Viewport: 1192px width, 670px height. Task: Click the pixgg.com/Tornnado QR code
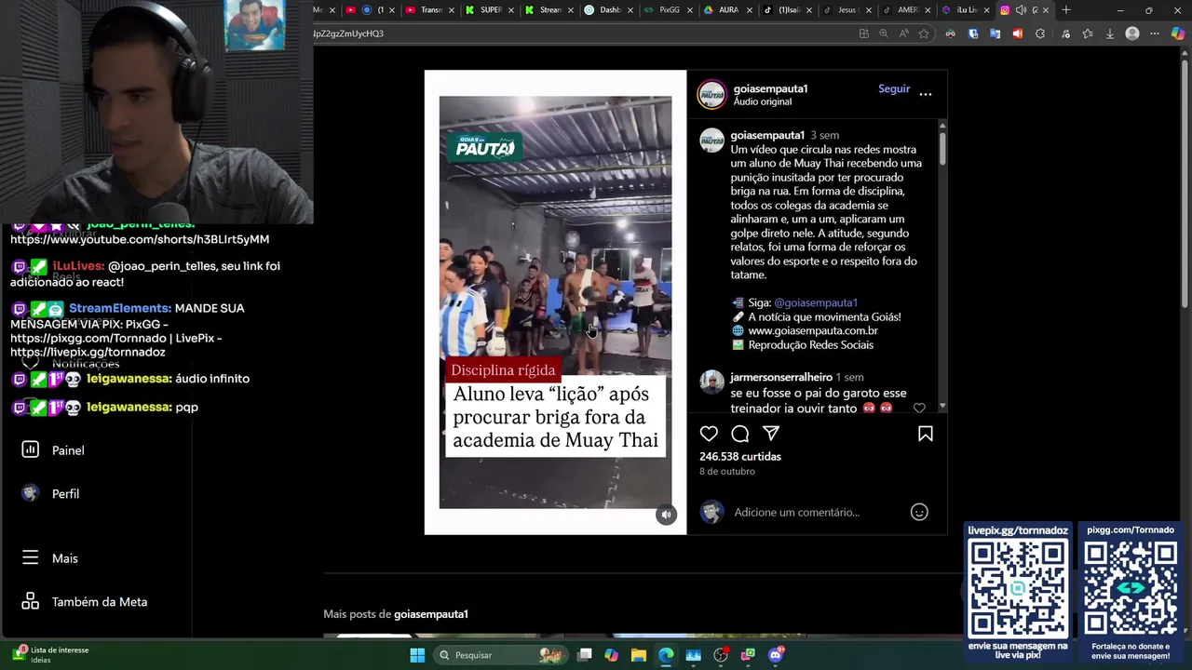(1131, 588)
